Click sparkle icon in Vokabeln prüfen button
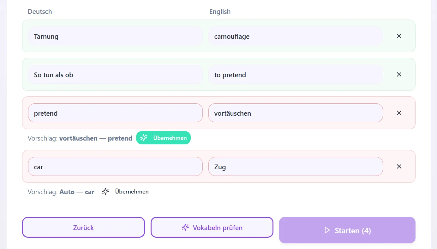 pyautogui.click(x=185, y=227)
